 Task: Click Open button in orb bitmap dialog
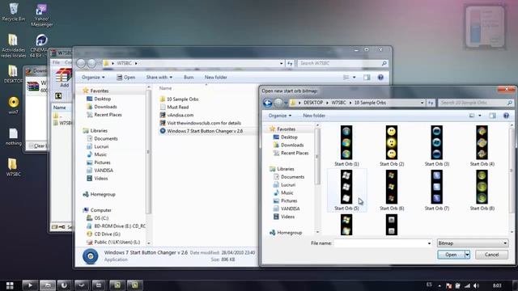point(451,255)
